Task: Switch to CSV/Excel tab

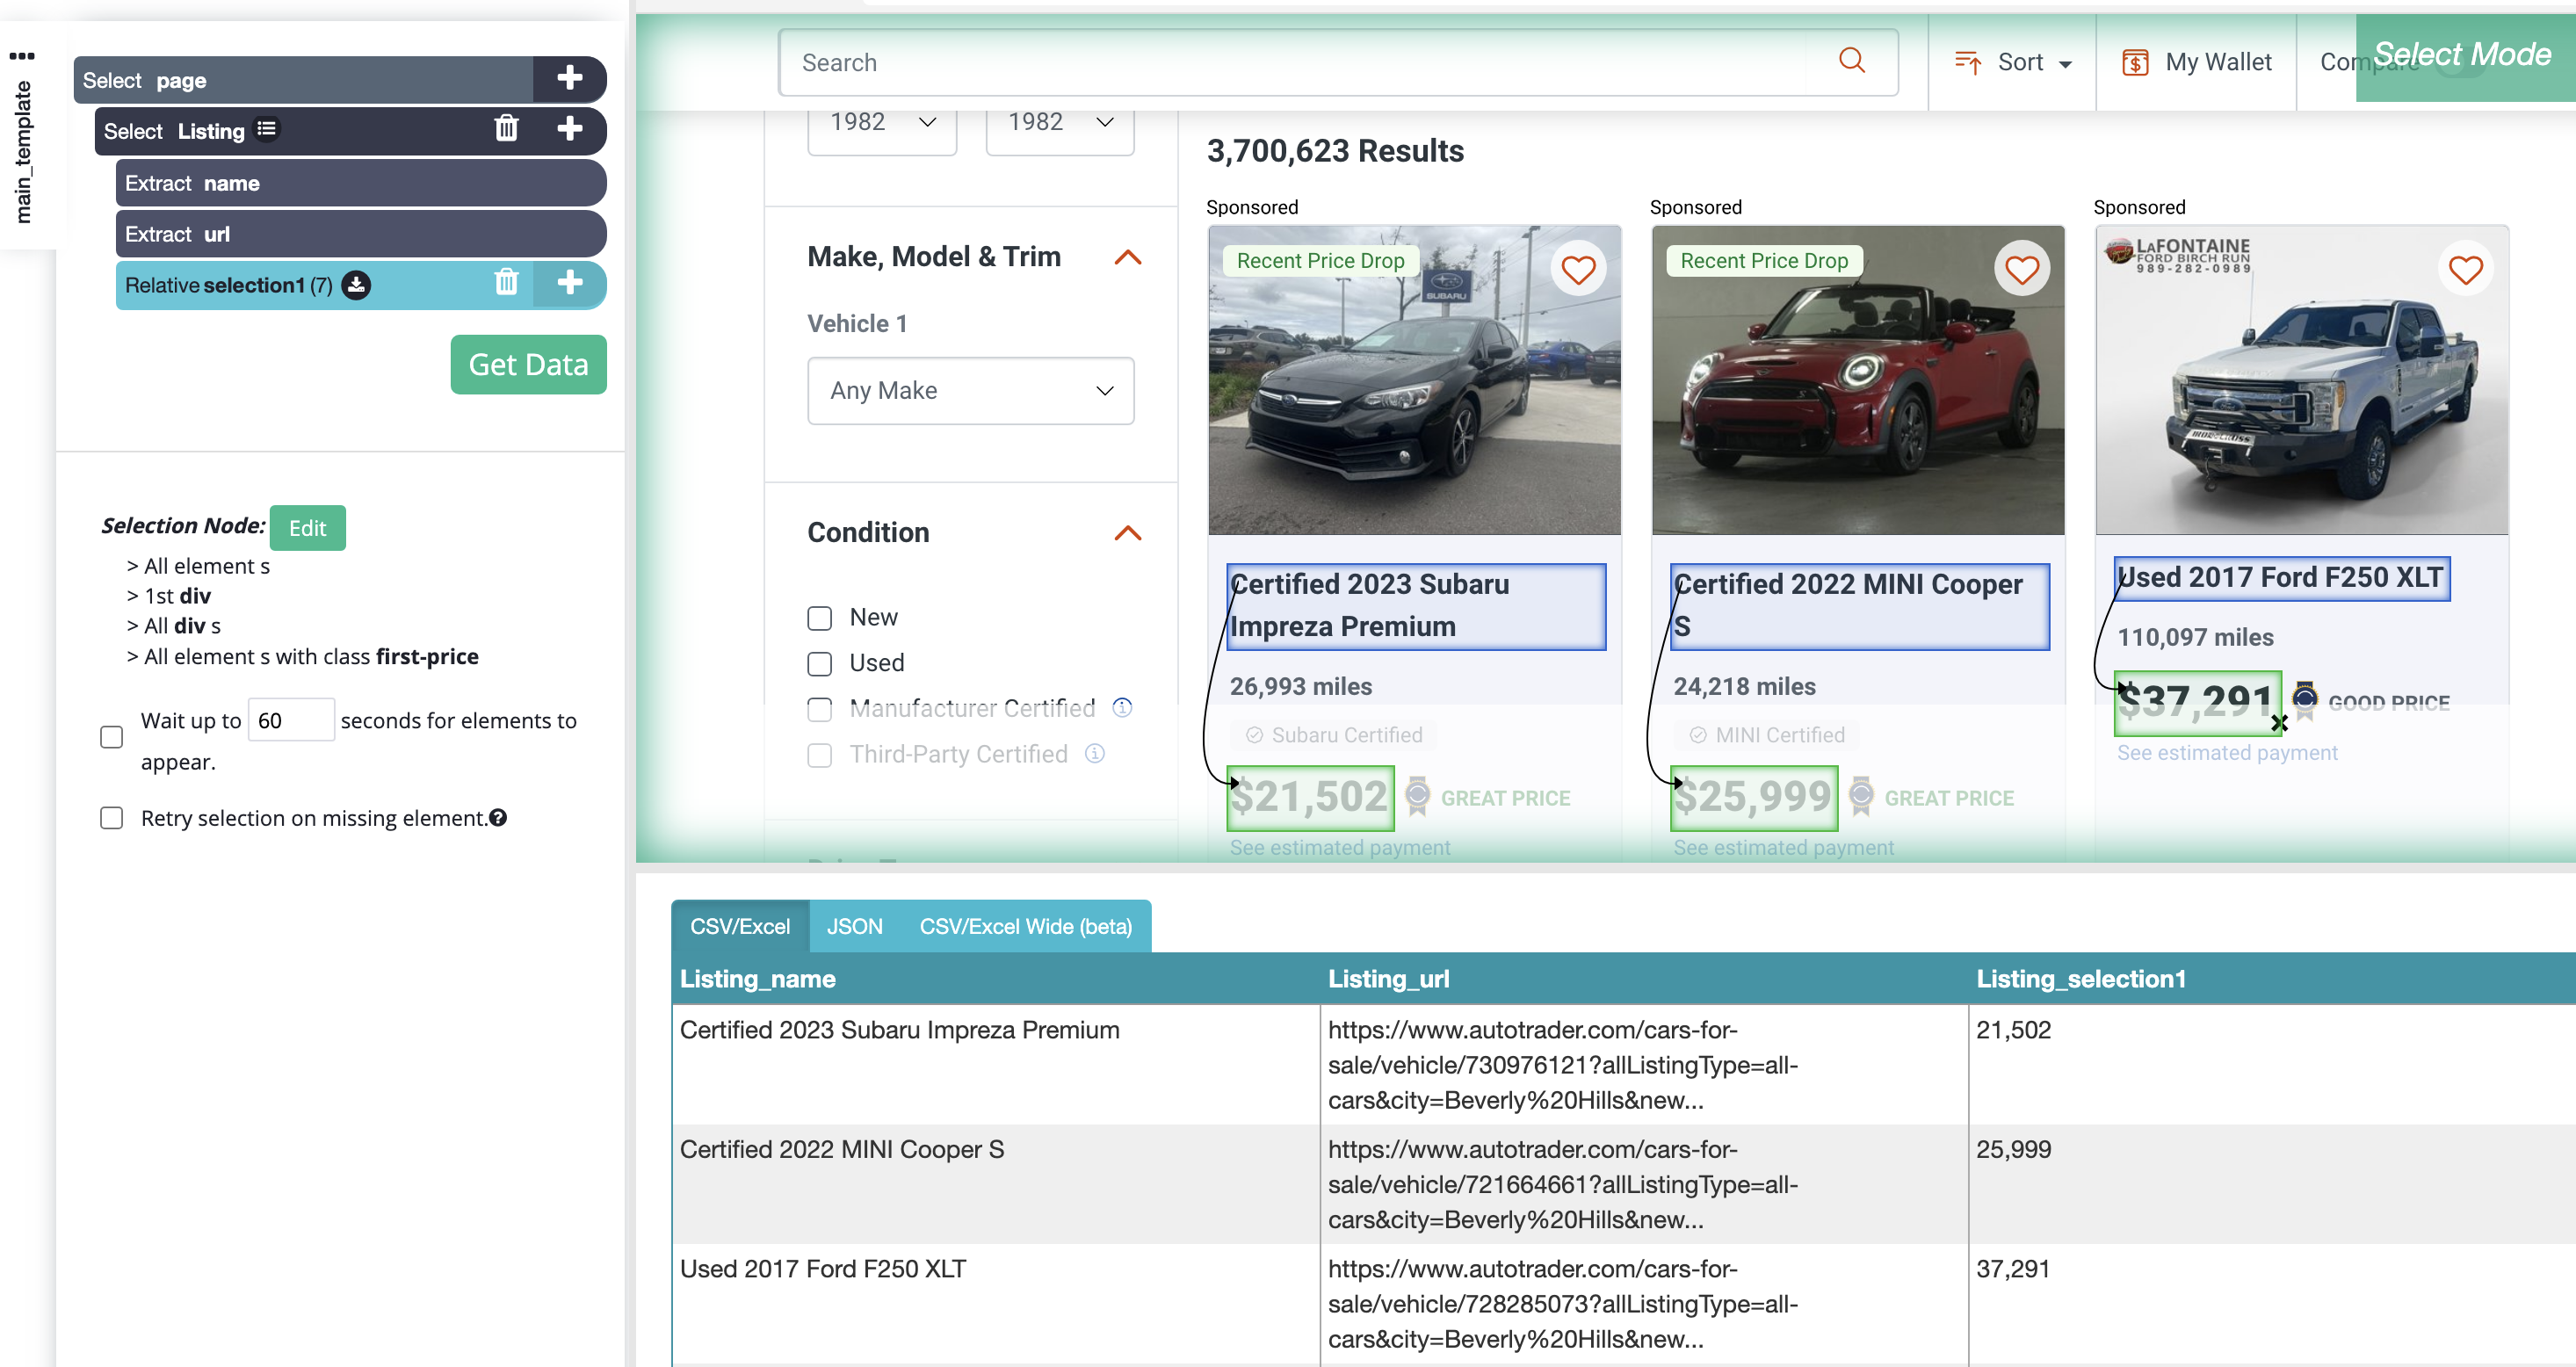Action: (739, 926)
